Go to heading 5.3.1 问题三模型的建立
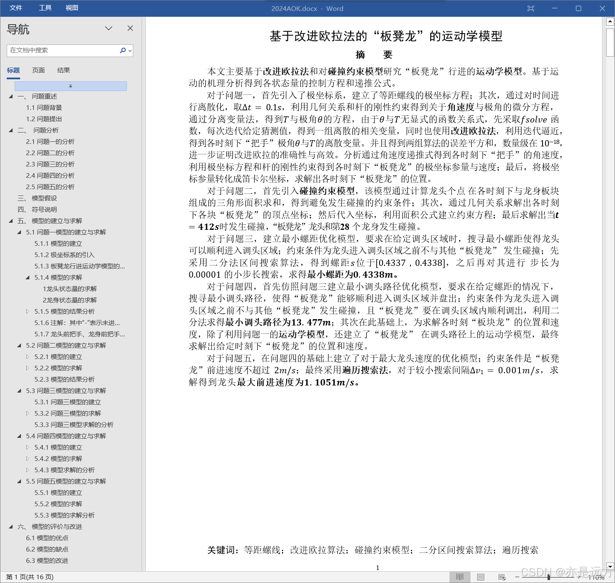Viewport: 615px width, 583px height. pos(67,402)
